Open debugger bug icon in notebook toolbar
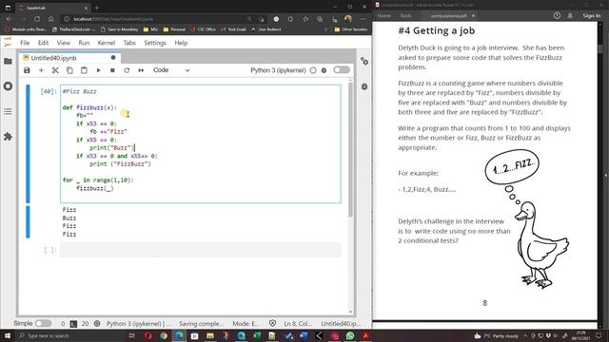This screenshot has height=342, width=609. pyautogui.click(x=324, y=70)
